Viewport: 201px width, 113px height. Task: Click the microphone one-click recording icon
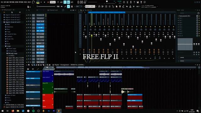coord(131,2)
